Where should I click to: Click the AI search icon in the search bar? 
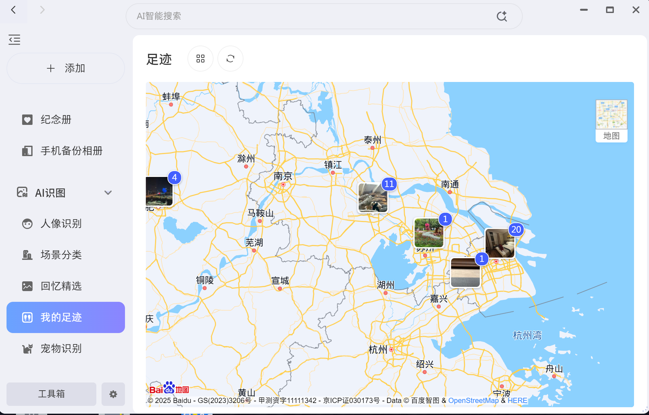click(502, 16)
